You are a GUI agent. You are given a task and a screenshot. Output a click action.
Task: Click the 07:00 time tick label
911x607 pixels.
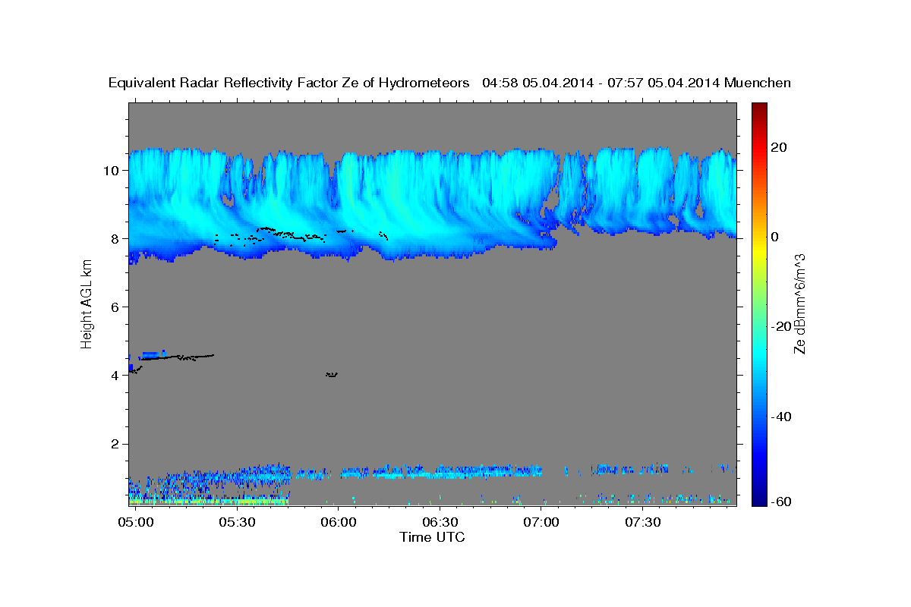[x=541, y=522]
